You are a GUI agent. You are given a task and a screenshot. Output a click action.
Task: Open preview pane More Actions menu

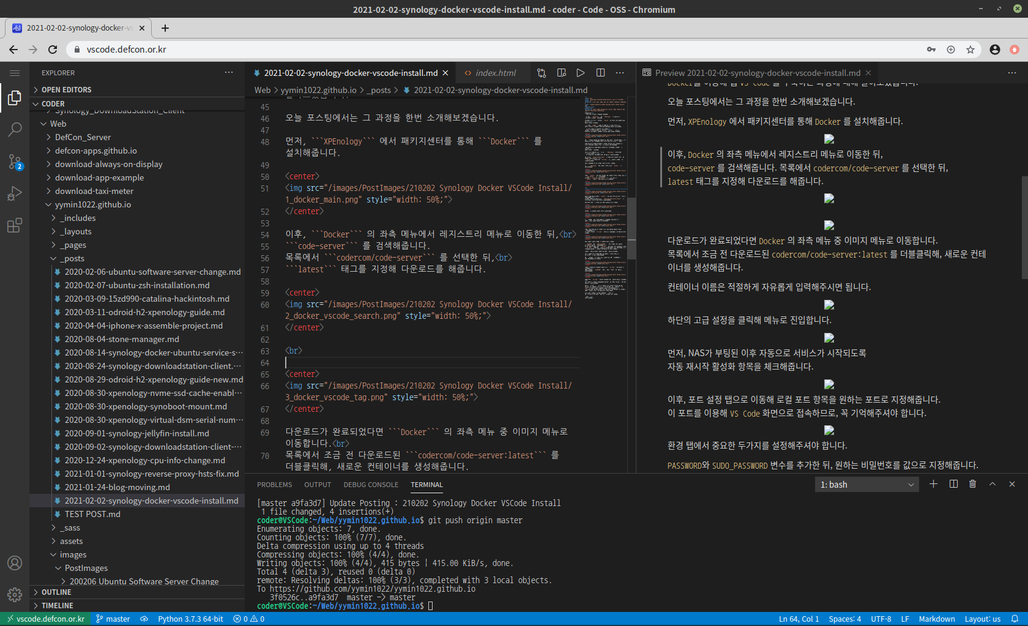coord(1012,73)
